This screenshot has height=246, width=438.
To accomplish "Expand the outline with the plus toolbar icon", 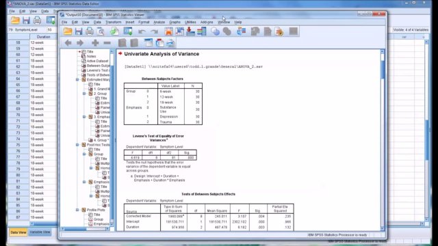I will (x=95, y=42).
